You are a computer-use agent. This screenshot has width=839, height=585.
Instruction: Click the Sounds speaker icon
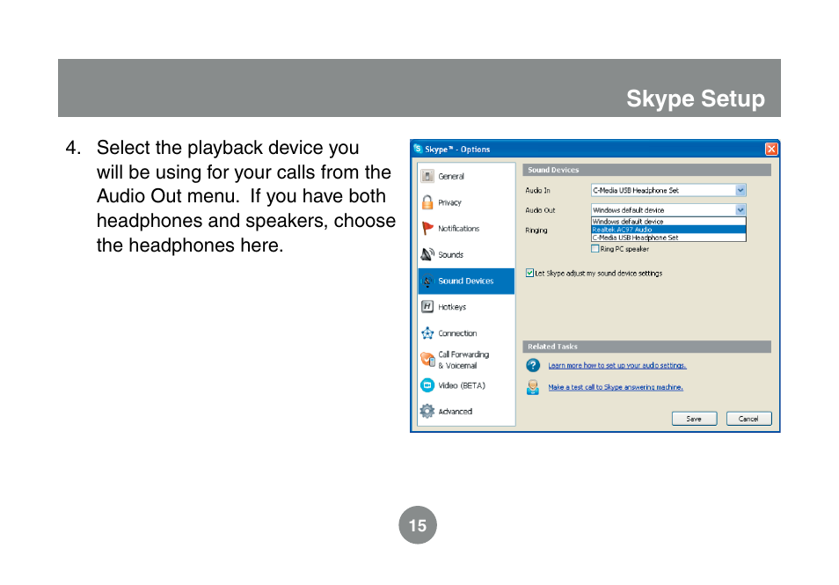427,254
